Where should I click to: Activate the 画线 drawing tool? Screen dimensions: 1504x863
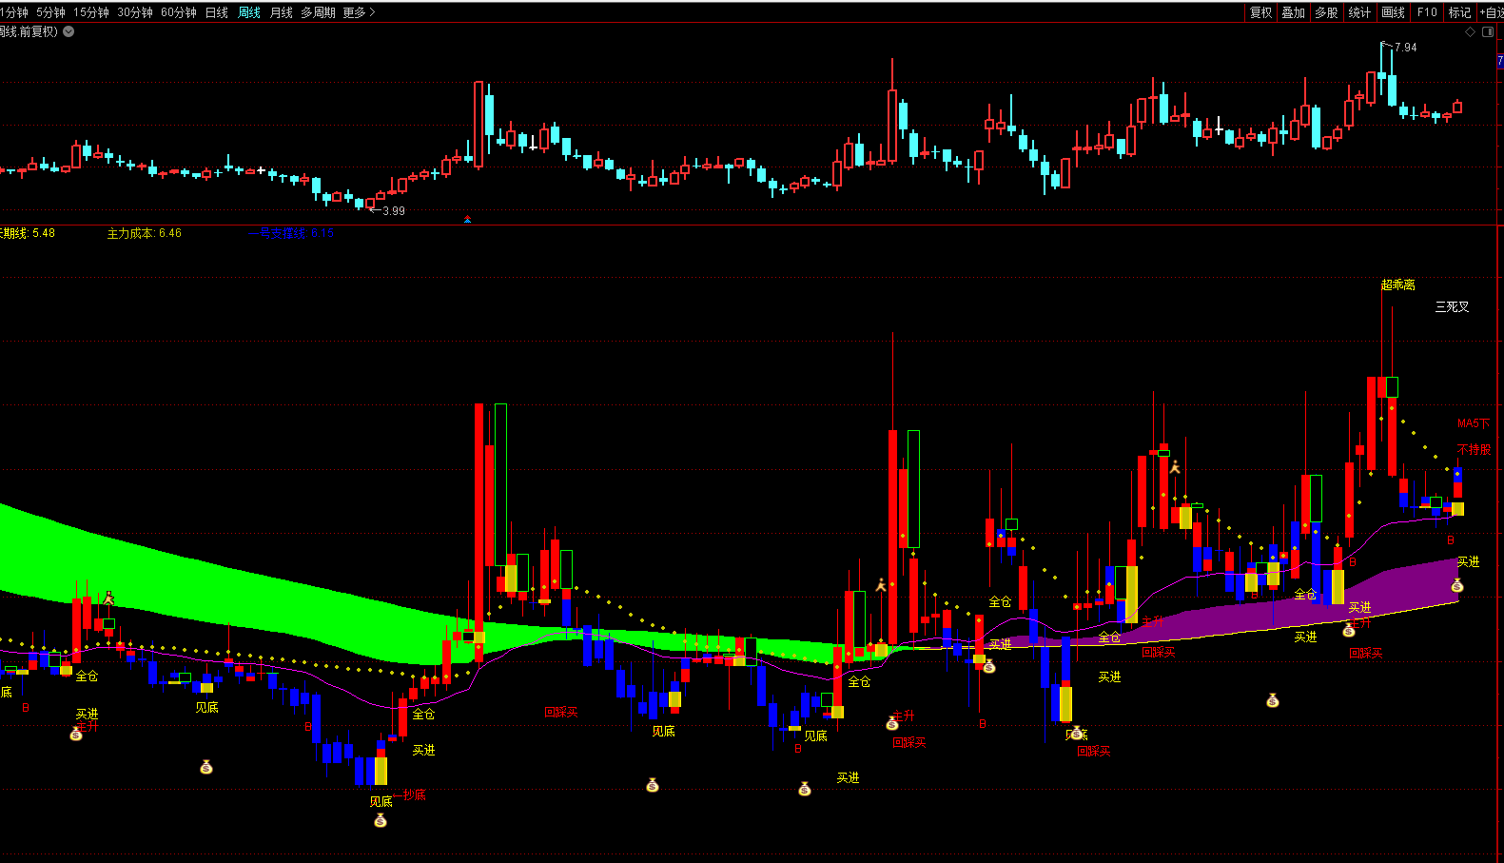(x=1393, y=12)
